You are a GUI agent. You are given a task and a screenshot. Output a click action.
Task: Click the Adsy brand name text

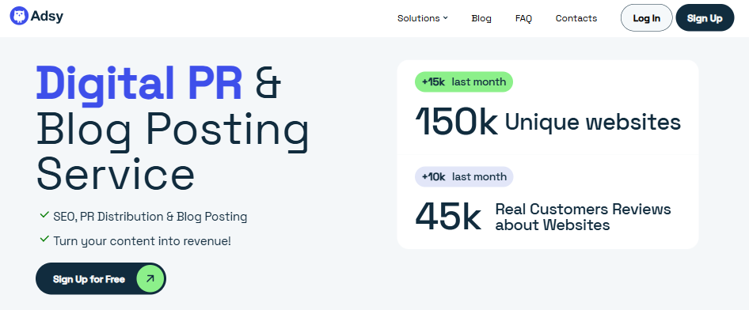point(47,17)
